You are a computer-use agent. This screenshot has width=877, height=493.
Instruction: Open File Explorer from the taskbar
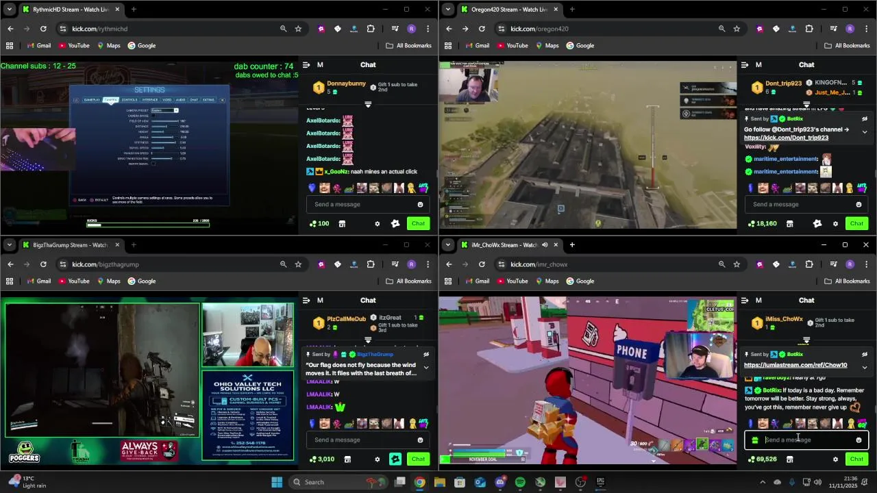[440, 482]
